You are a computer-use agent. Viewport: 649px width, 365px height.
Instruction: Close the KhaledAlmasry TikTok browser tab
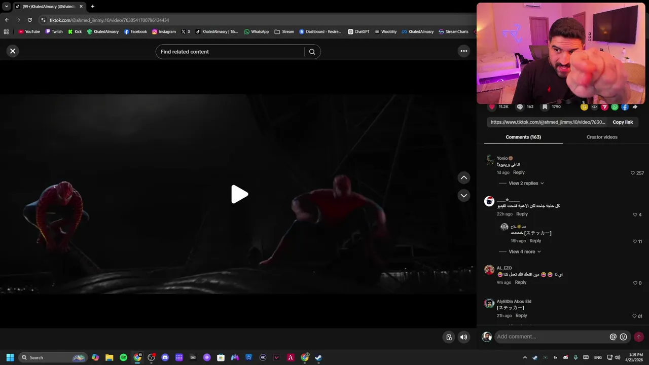(x=81, y=7)
